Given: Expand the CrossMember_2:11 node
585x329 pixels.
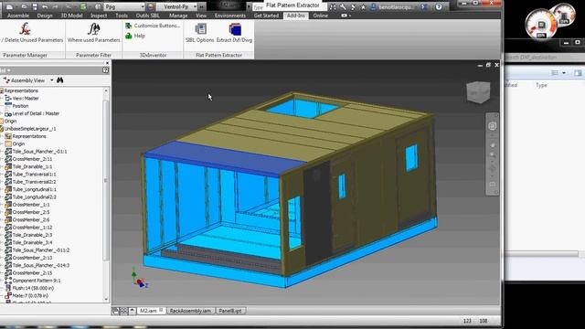Looking at the screenshot, I should click(x=2, y=159).
